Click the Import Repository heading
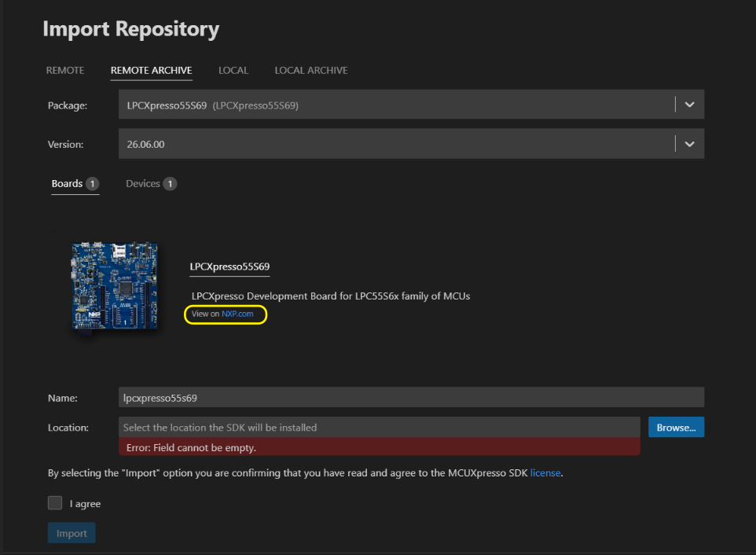Viewport: 756px width, 555px height. (x=131, y=29)
